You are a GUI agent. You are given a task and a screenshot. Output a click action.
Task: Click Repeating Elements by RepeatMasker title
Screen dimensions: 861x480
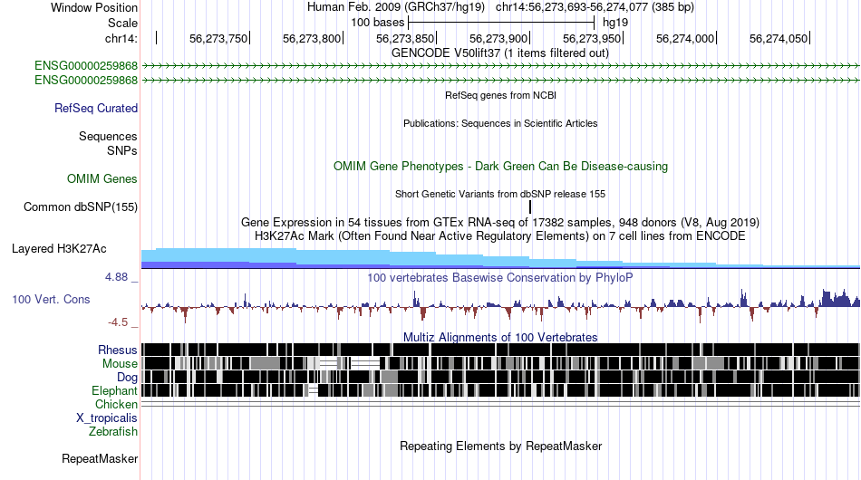point(500,446)
